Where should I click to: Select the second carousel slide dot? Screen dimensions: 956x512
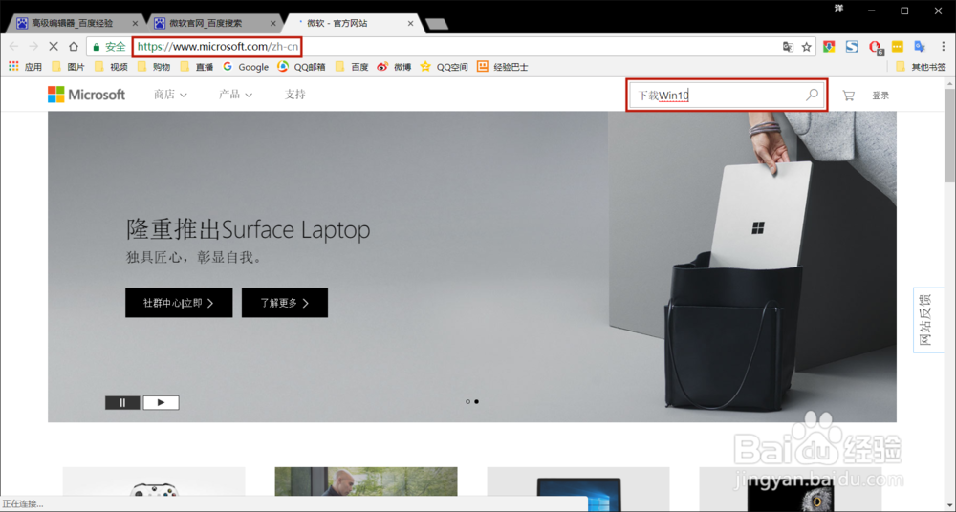(x=476, y=402)
